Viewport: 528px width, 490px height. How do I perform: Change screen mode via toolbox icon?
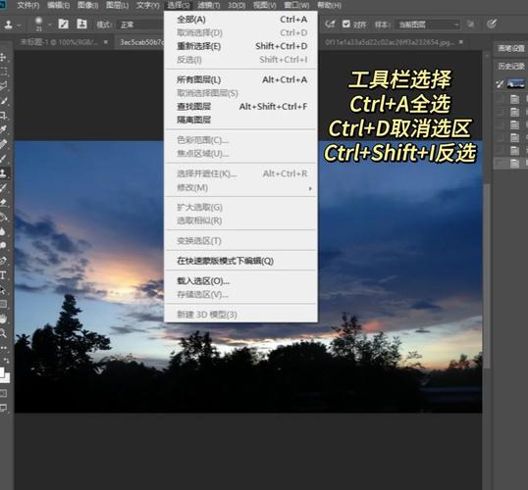click(x=3, y=409)
